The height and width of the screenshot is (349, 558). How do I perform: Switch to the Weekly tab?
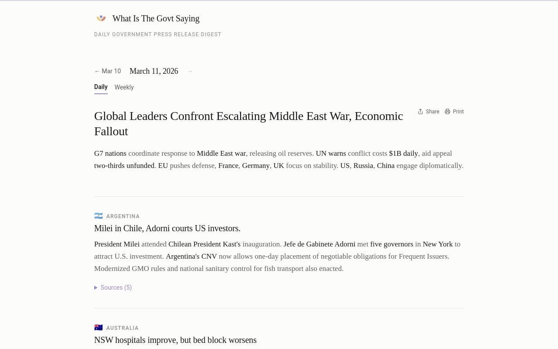click(x=124, y=87)
